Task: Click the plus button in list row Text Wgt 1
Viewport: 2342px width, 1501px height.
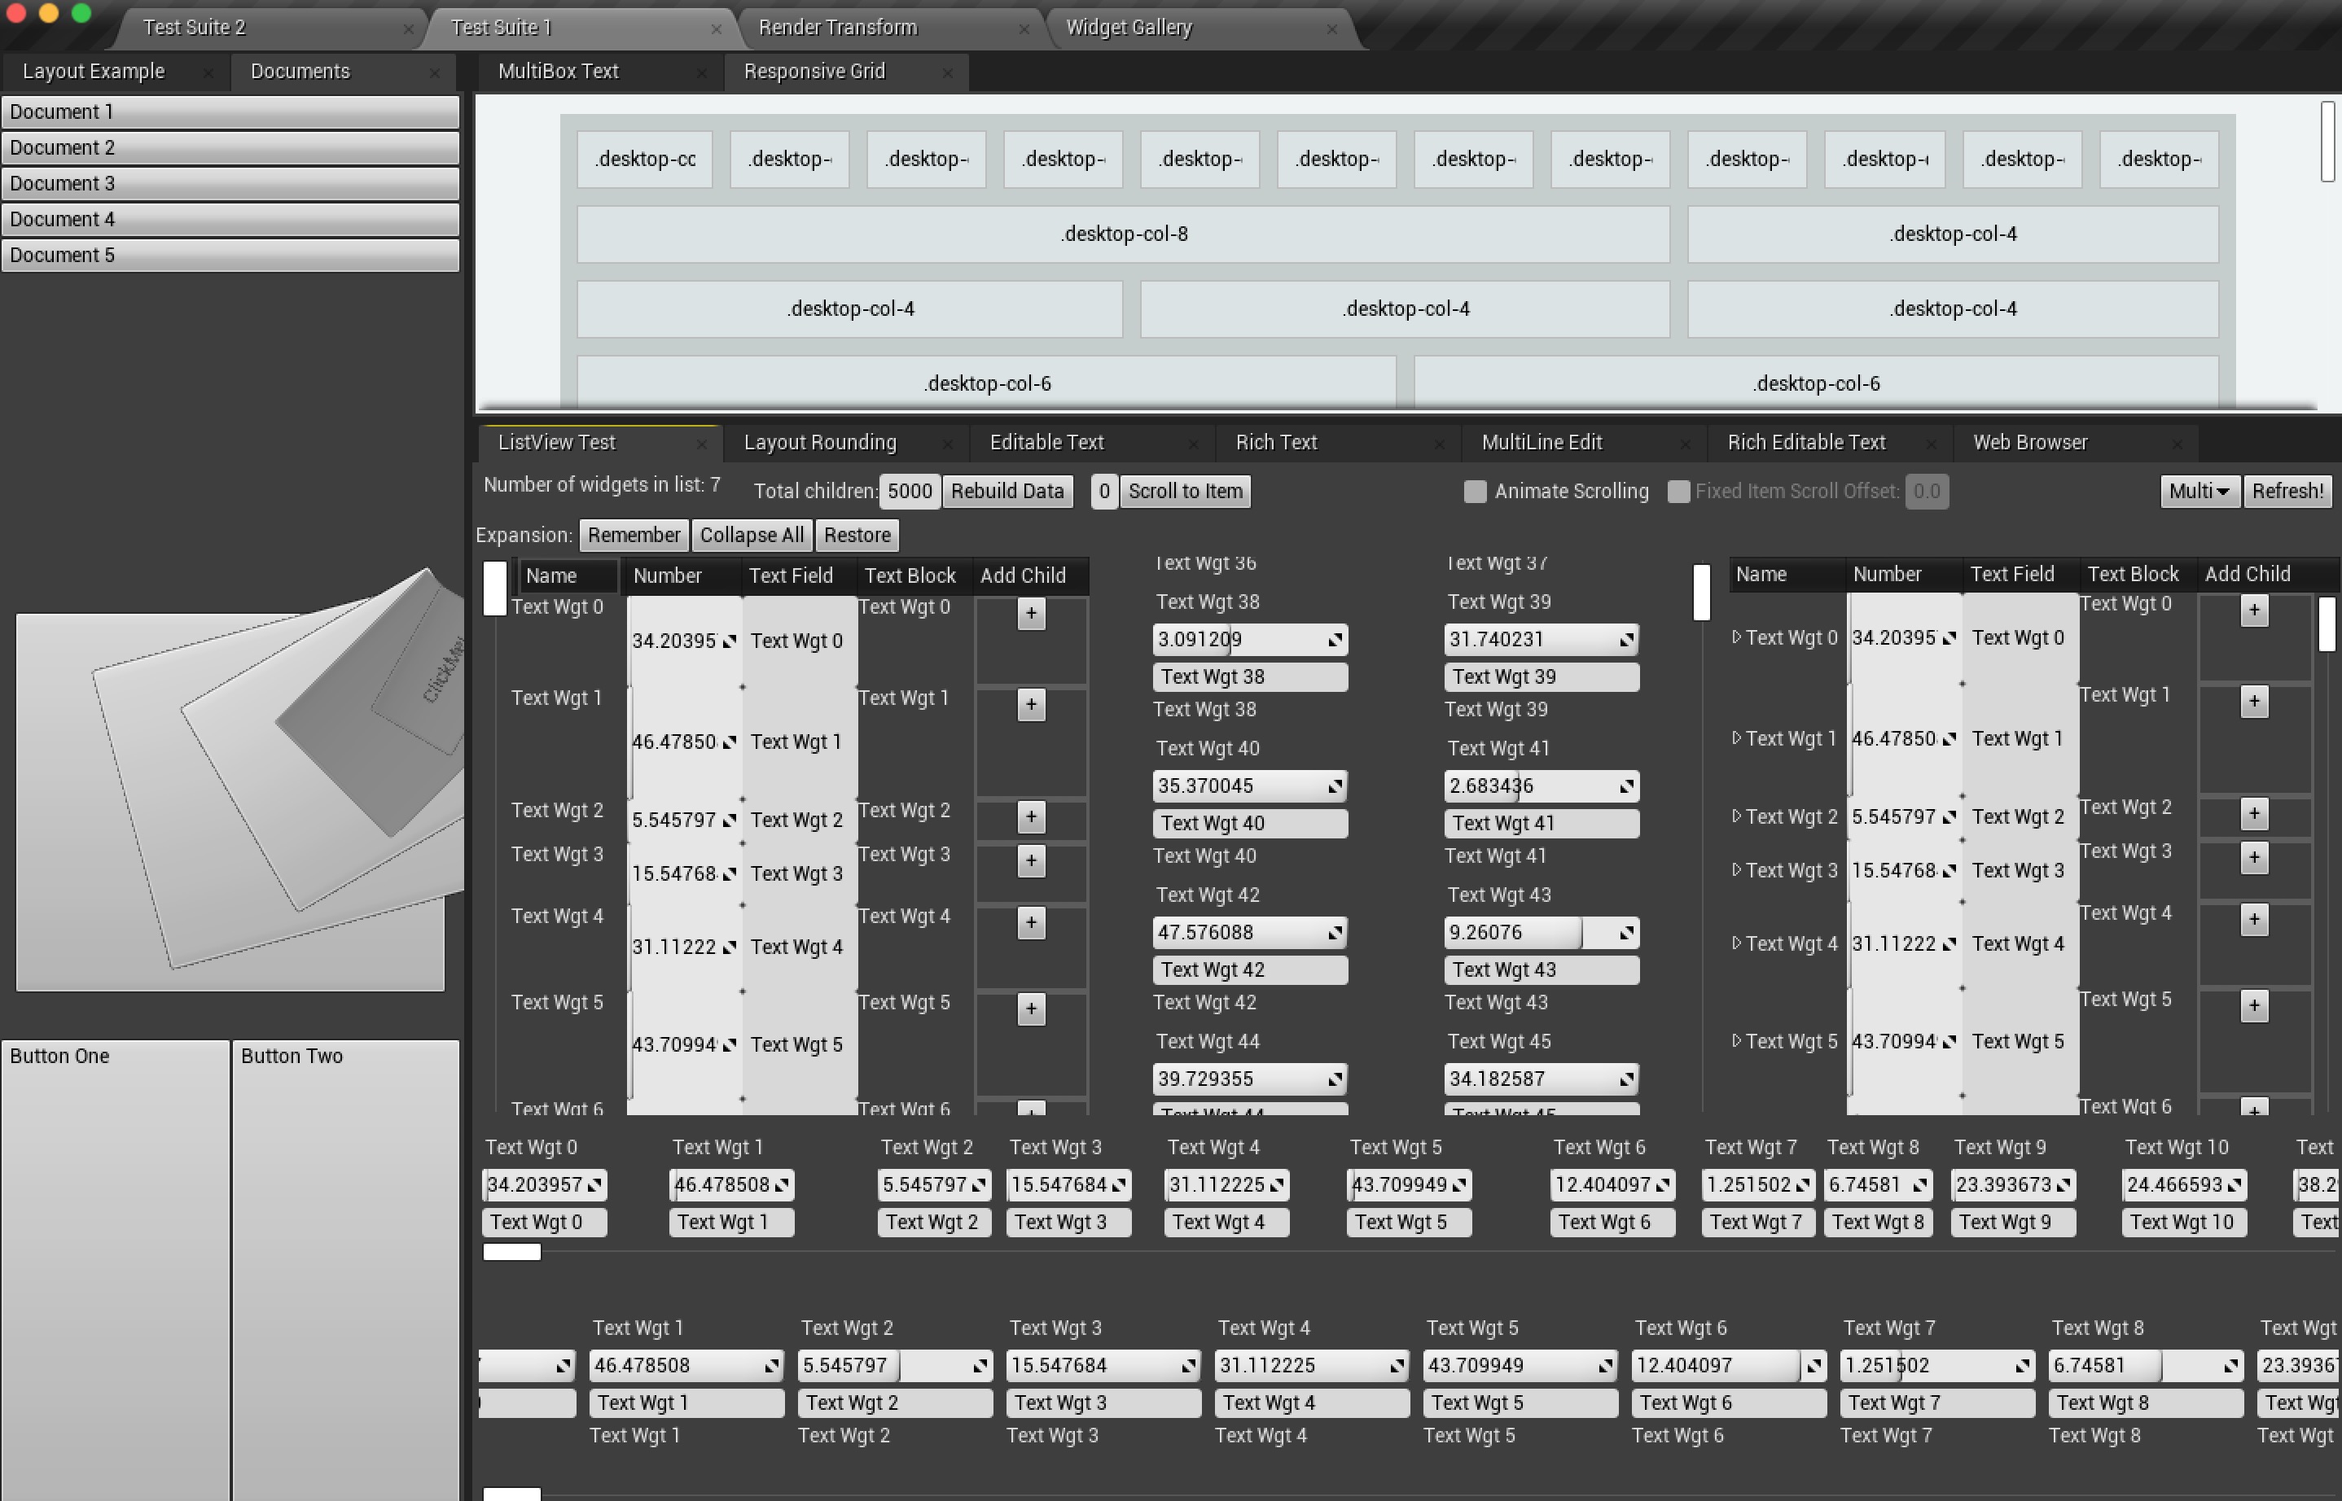Action: (x=1031, y=705)
